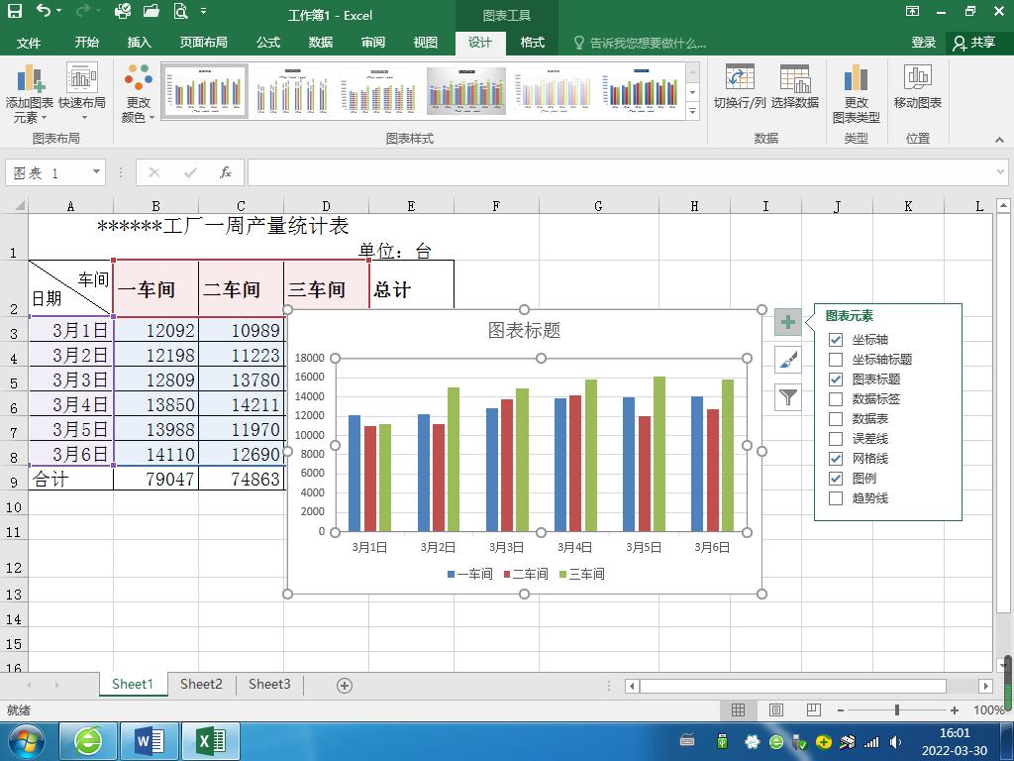Expand the Quick Access Toolbar customize dropdown
This screenshot has width=1014, height=761.
205,12
